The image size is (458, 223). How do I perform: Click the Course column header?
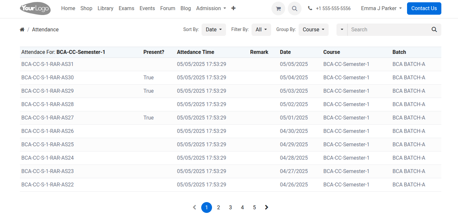pyautogui.click(x=332, y=52)
